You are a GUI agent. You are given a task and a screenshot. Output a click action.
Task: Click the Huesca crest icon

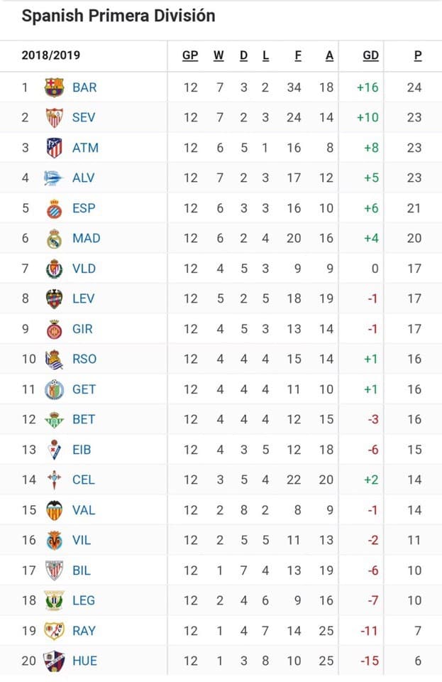pos(54,661)
